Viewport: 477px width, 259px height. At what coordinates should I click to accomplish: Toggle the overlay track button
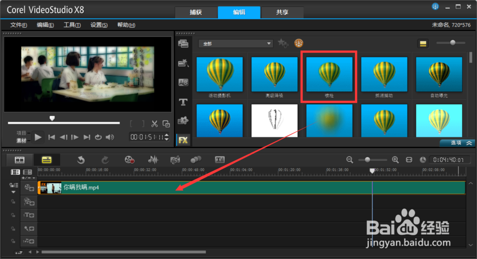point(29,201)
